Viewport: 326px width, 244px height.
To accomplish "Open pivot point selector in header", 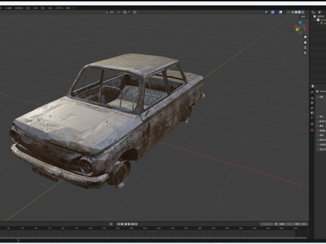I will [x=120, y=12].
